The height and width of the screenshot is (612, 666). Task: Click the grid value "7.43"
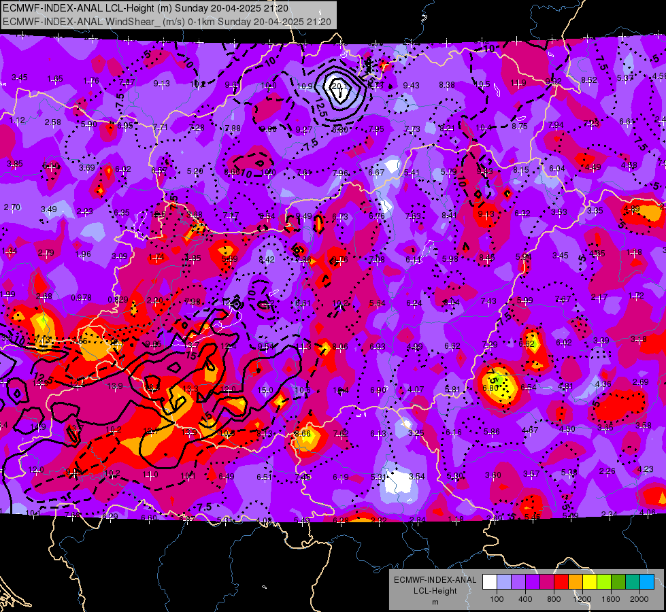point(488,301)
